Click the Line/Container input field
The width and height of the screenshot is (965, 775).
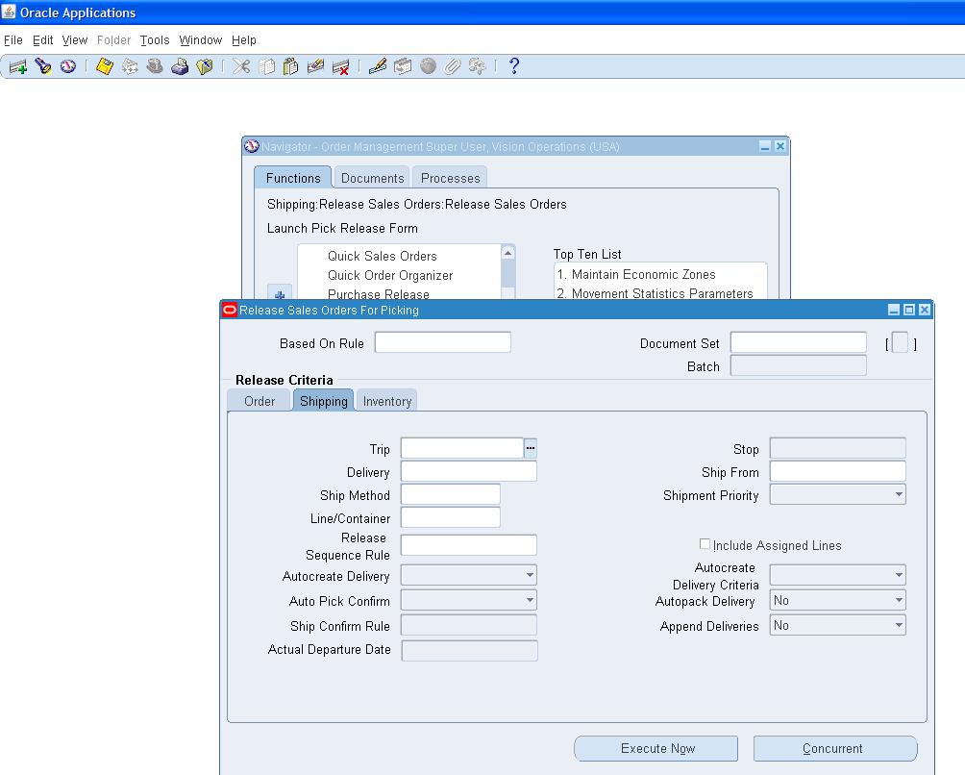point(451,517)
